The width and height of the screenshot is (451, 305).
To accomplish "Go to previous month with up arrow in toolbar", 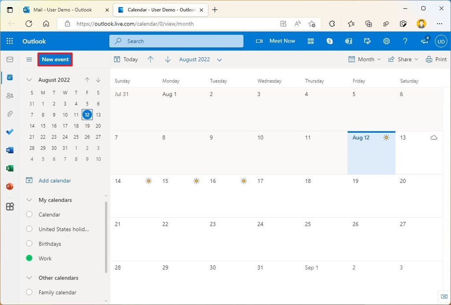I will pos(151,60).
